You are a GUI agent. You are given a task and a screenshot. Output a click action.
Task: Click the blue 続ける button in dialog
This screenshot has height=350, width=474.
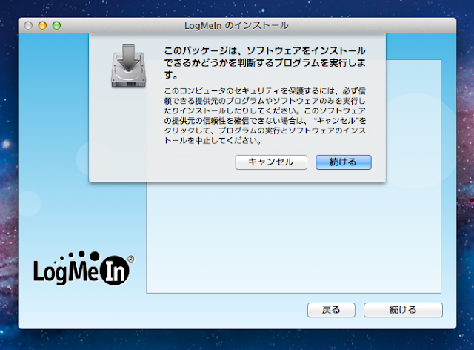[x=344, y=162]
